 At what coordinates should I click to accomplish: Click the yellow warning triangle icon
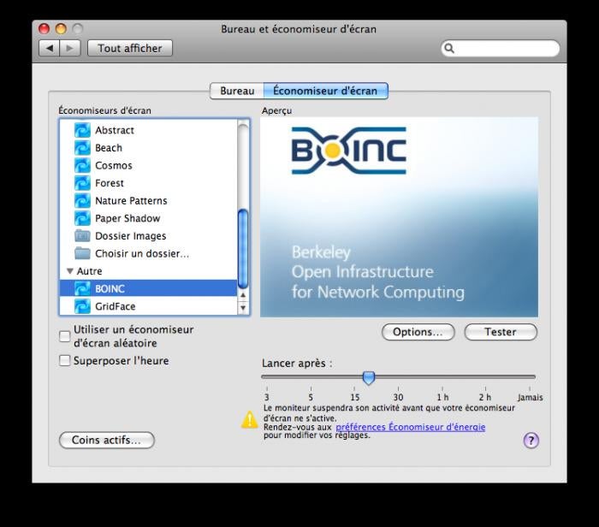click(x=250, y=420)
